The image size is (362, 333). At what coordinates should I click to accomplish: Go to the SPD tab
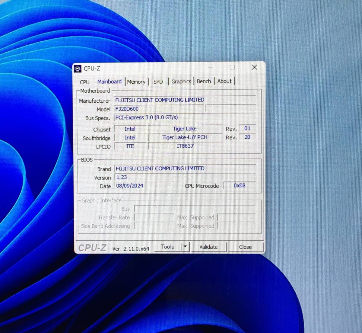pyautogui.click(x=158, y=82)
